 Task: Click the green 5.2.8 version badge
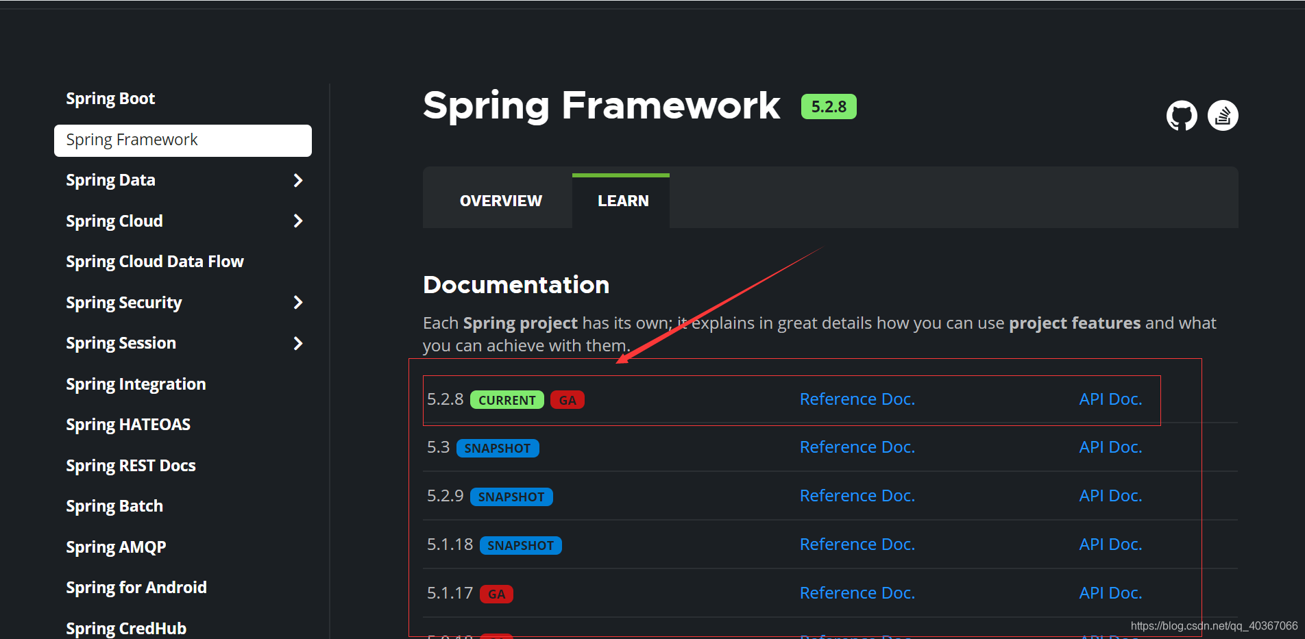click(829, 107)
